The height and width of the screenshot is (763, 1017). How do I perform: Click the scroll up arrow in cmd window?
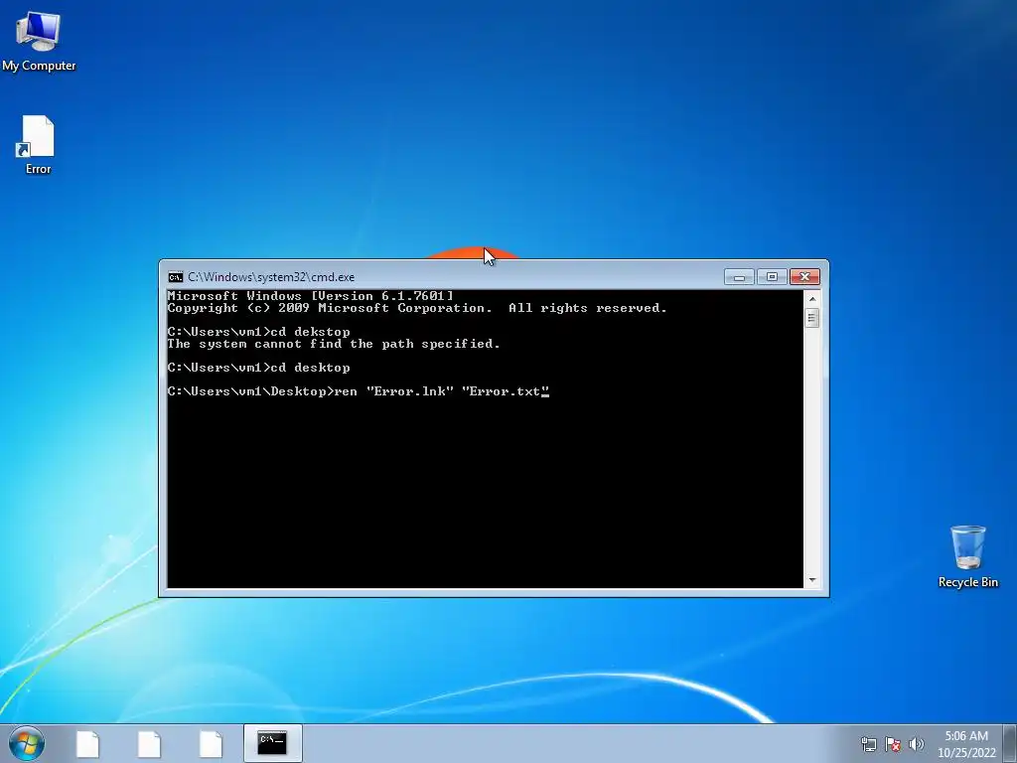[812, 298]
